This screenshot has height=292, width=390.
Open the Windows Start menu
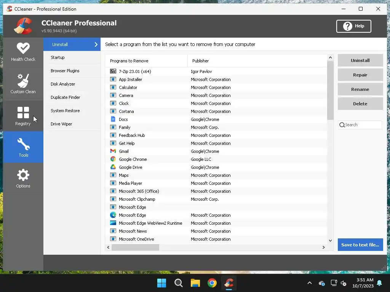tap(161, 283)
